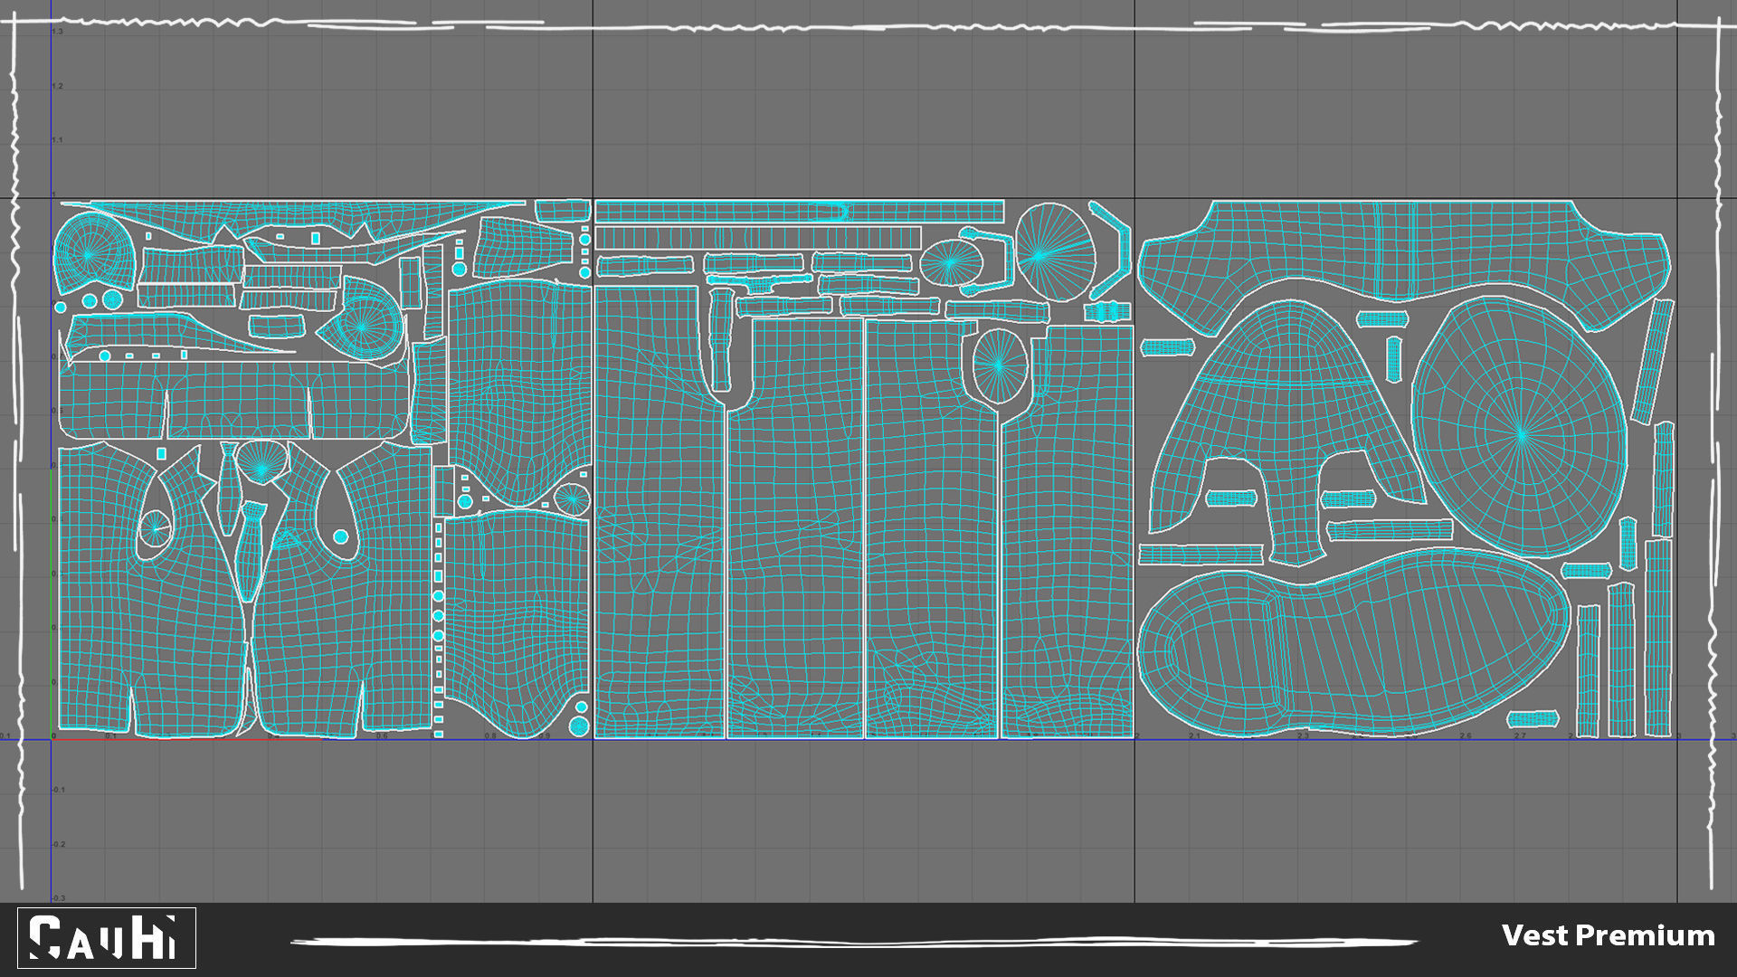Select the small oval radial island between pants panels

(998, 365)
